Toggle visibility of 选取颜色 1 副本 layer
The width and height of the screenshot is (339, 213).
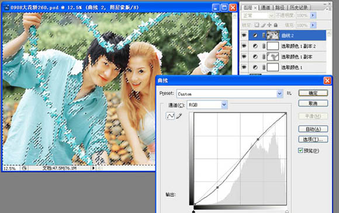point(244,57)
